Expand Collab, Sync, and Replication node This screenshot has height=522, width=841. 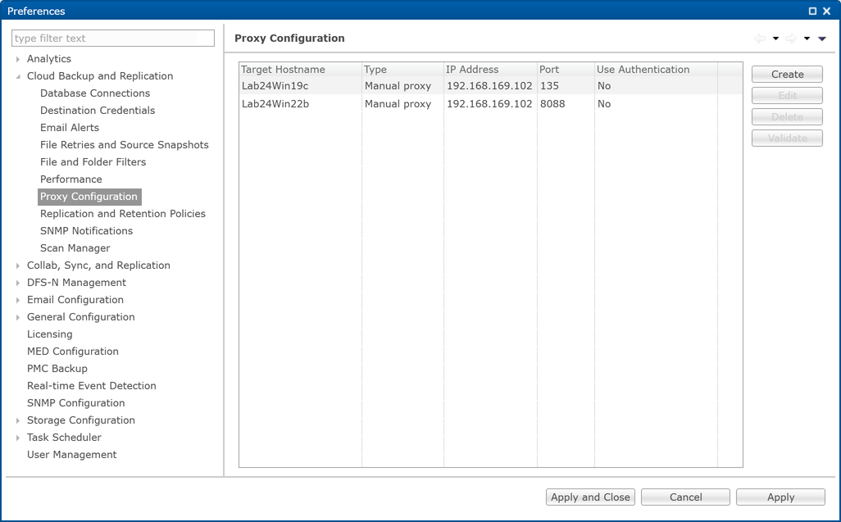pyautogui.click(x=18, y=266)
